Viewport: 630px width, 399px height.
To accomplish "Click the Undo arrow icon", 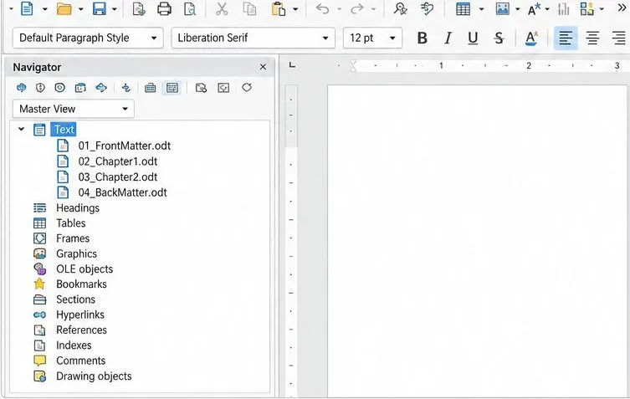I will click(x=322, y=8).
